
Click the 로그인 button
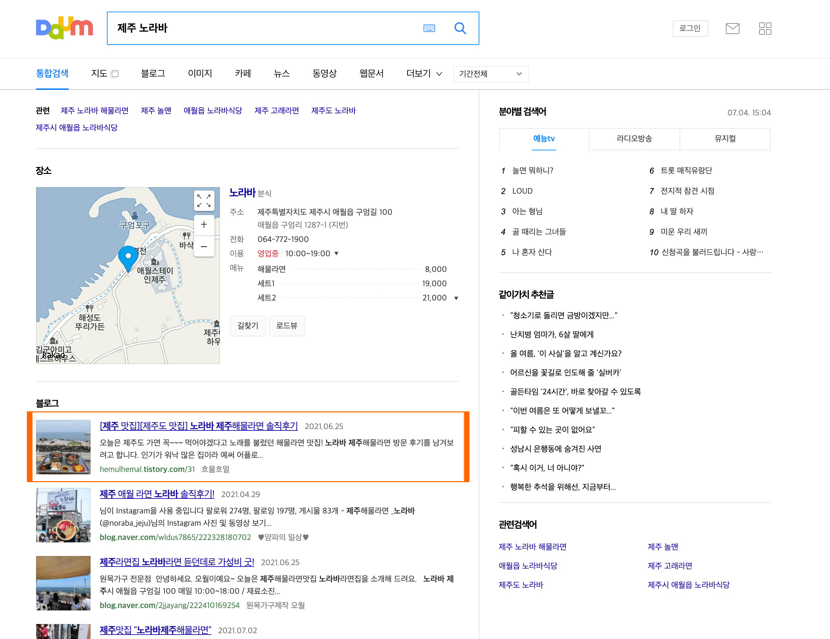tap(690, 29)
